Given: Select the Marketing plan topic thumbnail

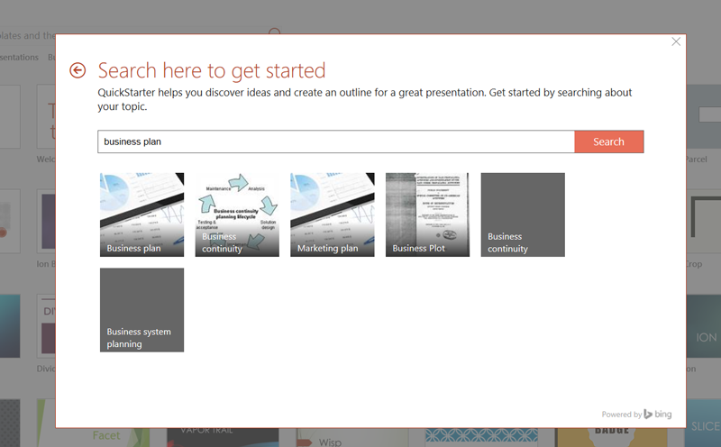Looking at the screenshot, I should pyautogui.click(x=333, y=214).
